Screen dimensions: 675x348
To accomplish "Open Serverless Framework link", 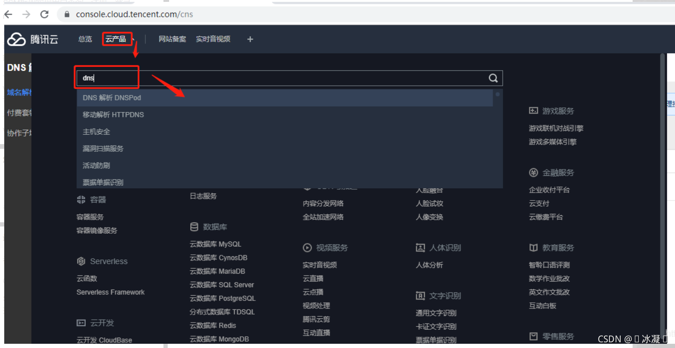I will 111,292.
